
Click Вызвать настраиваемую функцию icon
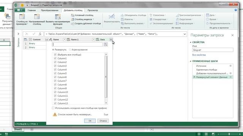pyautogui.click(x=58, y=17)
